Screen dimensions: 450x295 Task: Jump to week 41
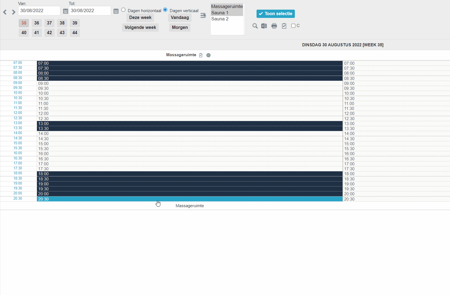tap(37, 33)
